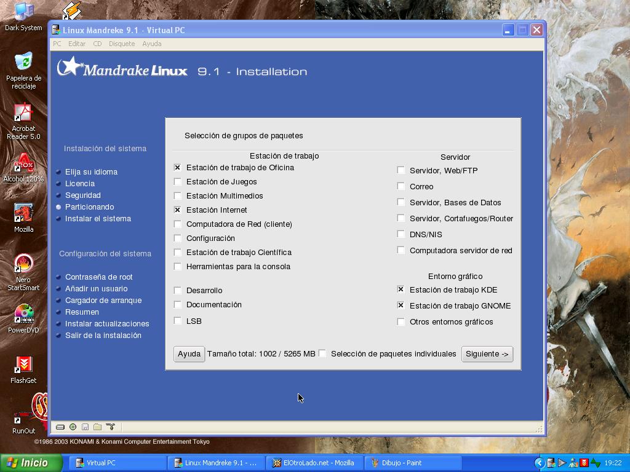Tick Selección de paquetes individuales checkbox
Viewport: 630px width, 472px height.
click(x=322, y=353)
